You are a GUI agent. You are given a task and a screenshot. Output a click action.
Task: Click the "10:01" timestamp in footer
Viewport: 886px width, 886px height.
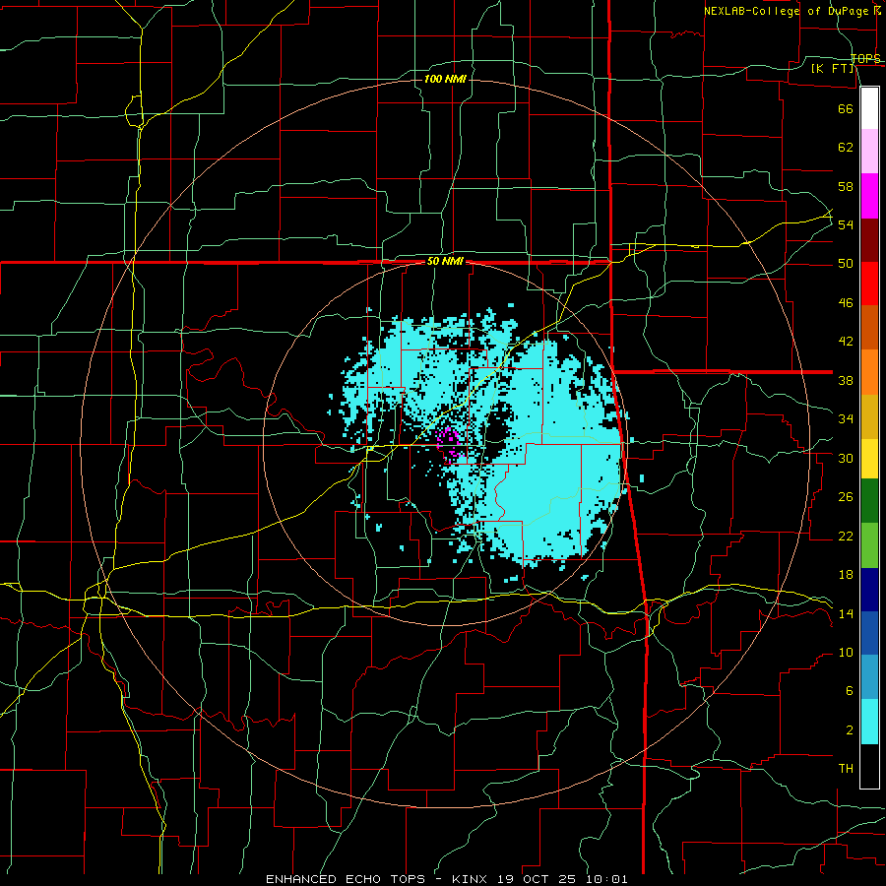pyautogui.click(x=606, y=879)
